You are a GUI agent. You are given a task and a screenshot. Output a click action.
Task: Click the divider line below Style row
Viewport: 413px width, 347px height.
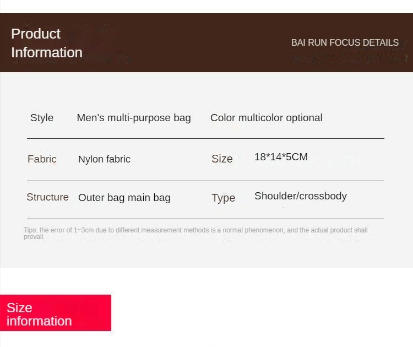click(x=205, y=138)
